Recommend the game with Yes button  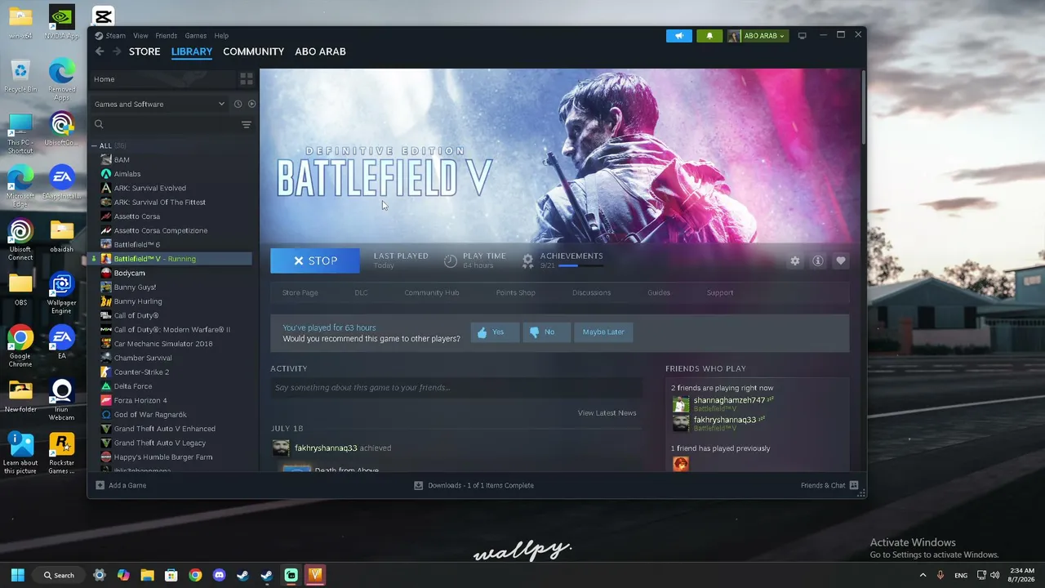point(494,332)
